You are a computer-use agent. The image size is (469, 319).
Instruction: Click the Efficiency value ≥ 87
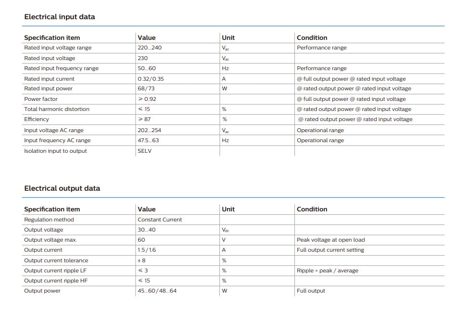[x=144, y=119]
